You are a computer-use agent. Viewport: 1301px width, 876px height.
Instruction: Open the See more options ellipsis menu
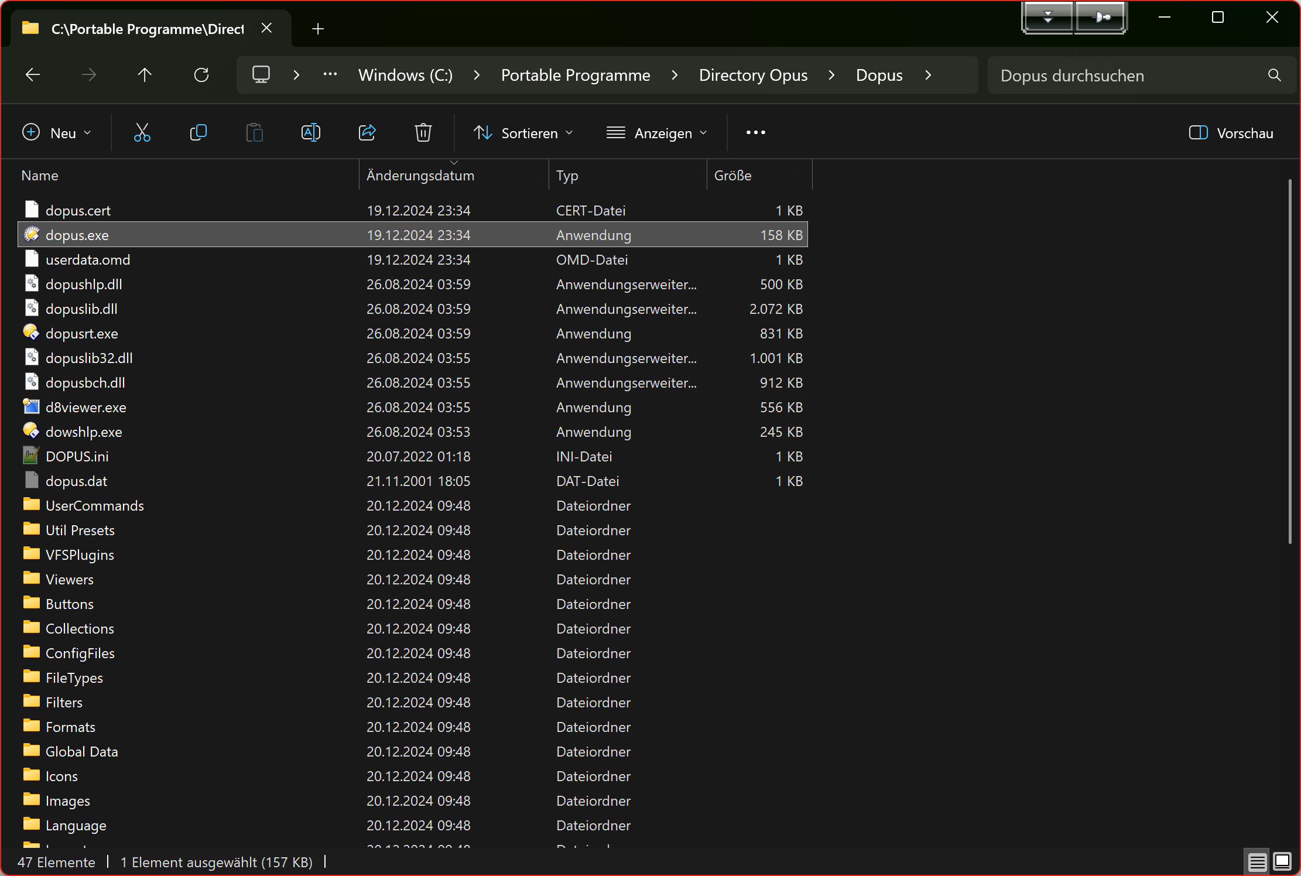point(756,133)
